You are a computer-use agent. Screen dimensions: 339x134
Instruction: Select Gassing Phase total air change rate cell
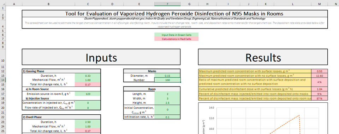click(88, 84)
